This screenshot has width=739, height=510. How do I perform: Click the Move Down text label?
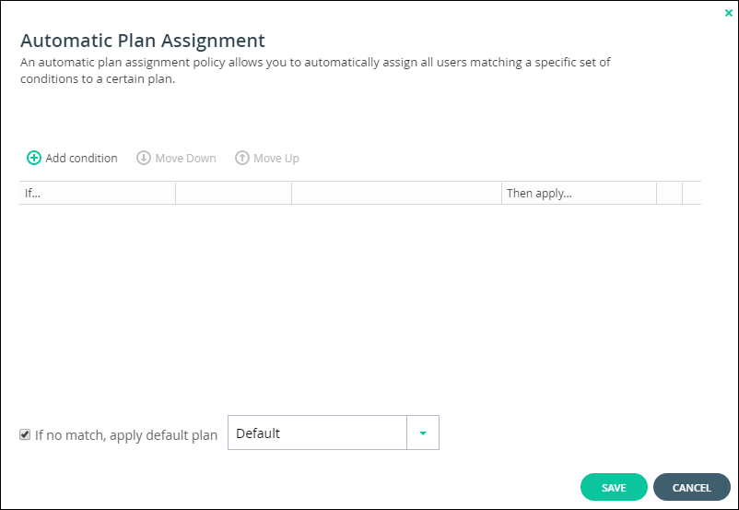click(186, 158)
